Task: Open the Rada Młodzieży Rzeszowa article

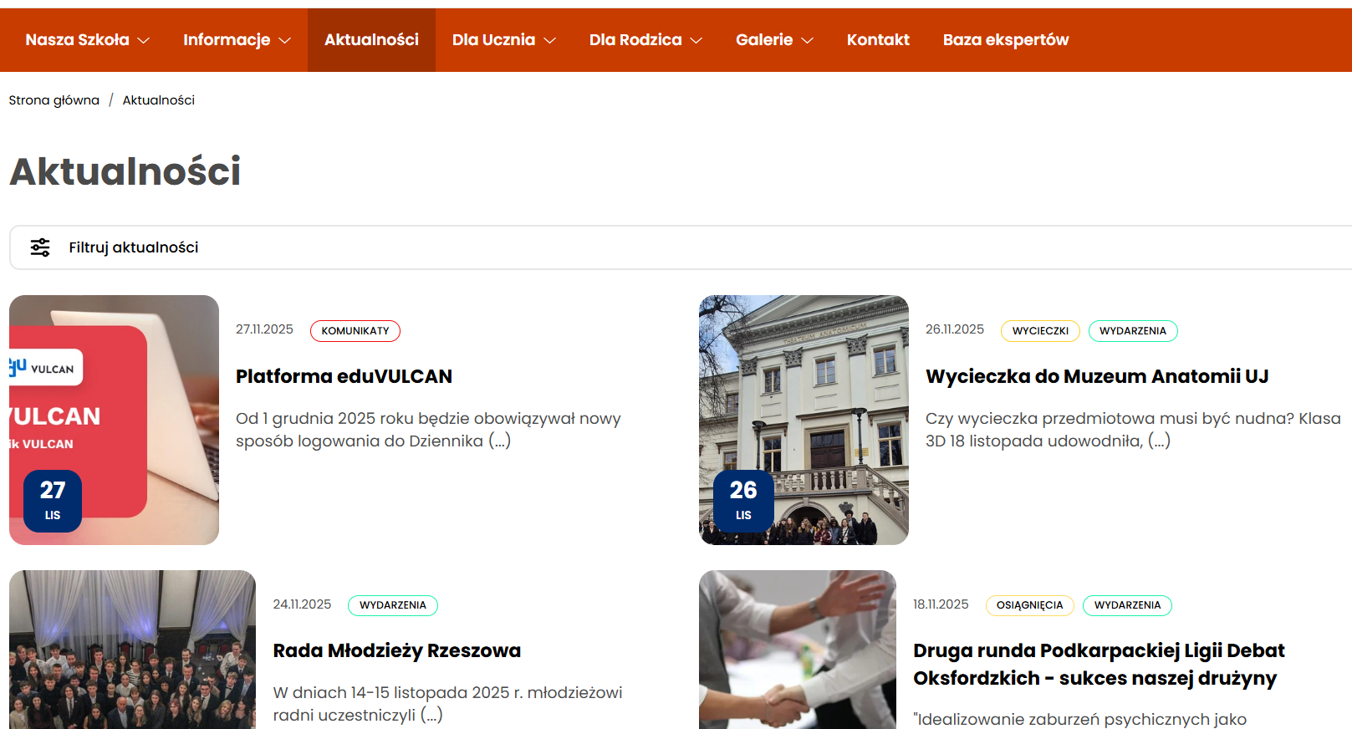Action: [x=396, y=650]
